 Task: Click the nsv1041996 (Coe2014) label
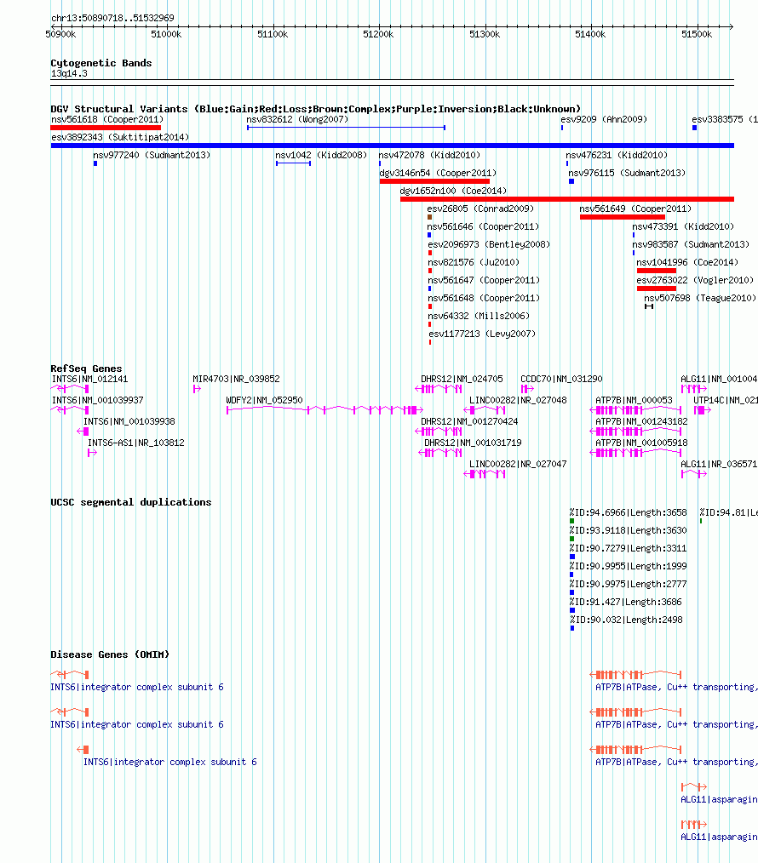click(x=687, y=262)
